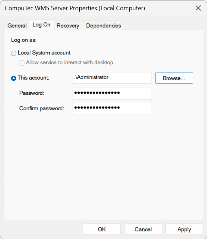Click the "Confirm password:" label
The width and height of the screenshot is (207, 239).
click(42, 108)
